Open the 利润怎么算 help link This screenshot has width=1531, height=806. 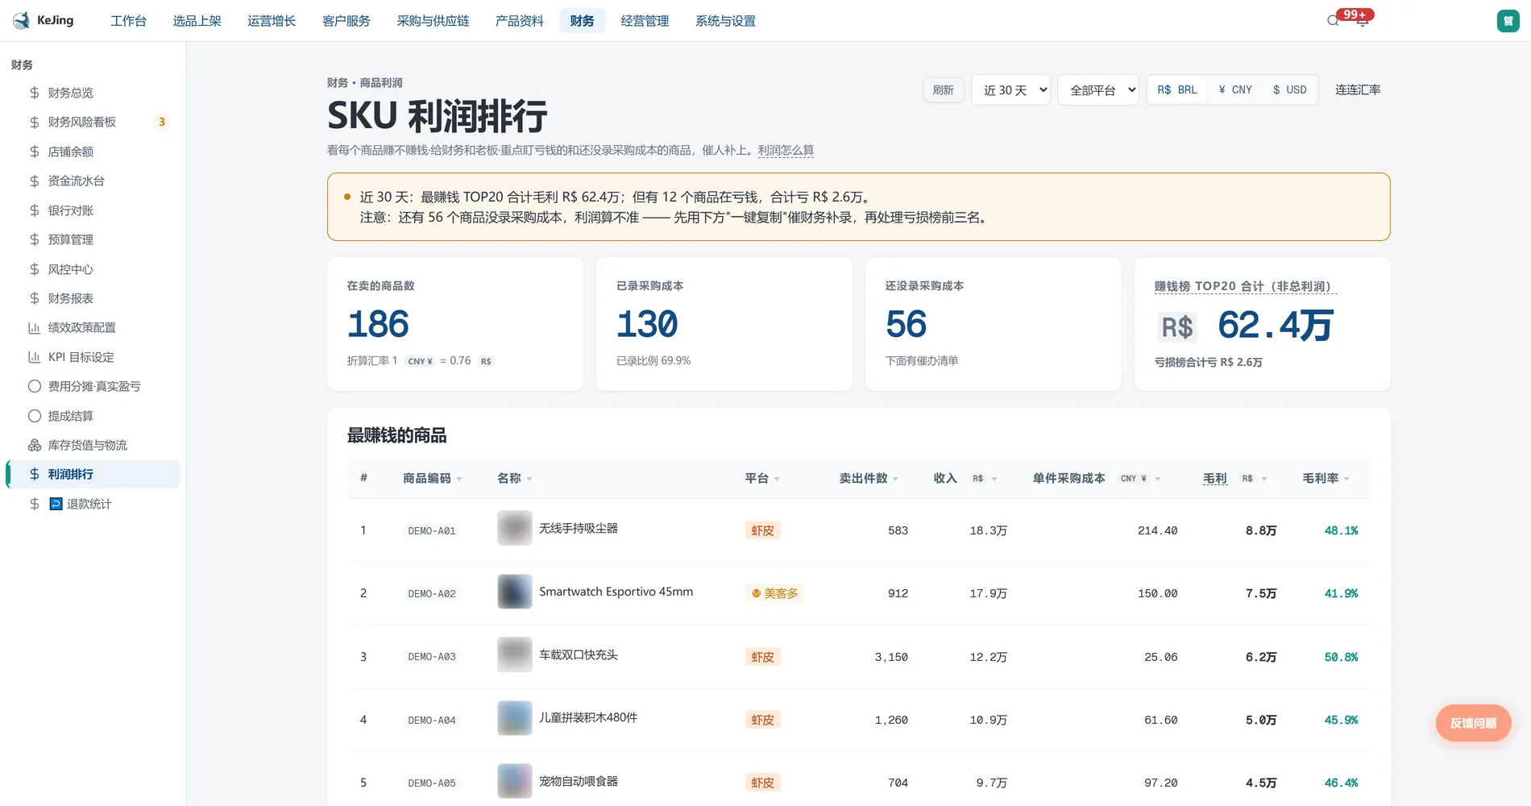786,150
